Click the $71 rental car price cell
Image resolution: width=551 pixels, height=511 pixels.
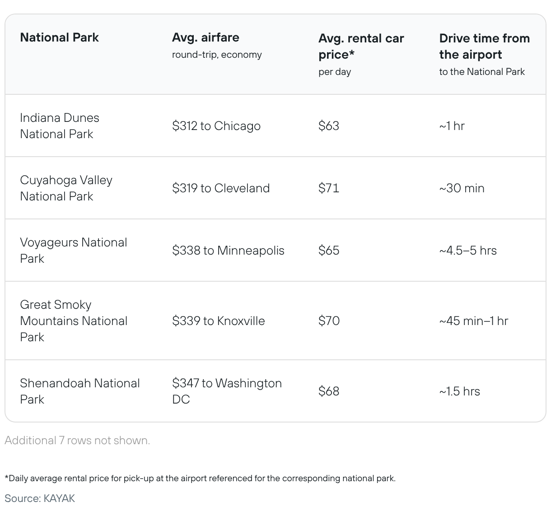[329, 188]
